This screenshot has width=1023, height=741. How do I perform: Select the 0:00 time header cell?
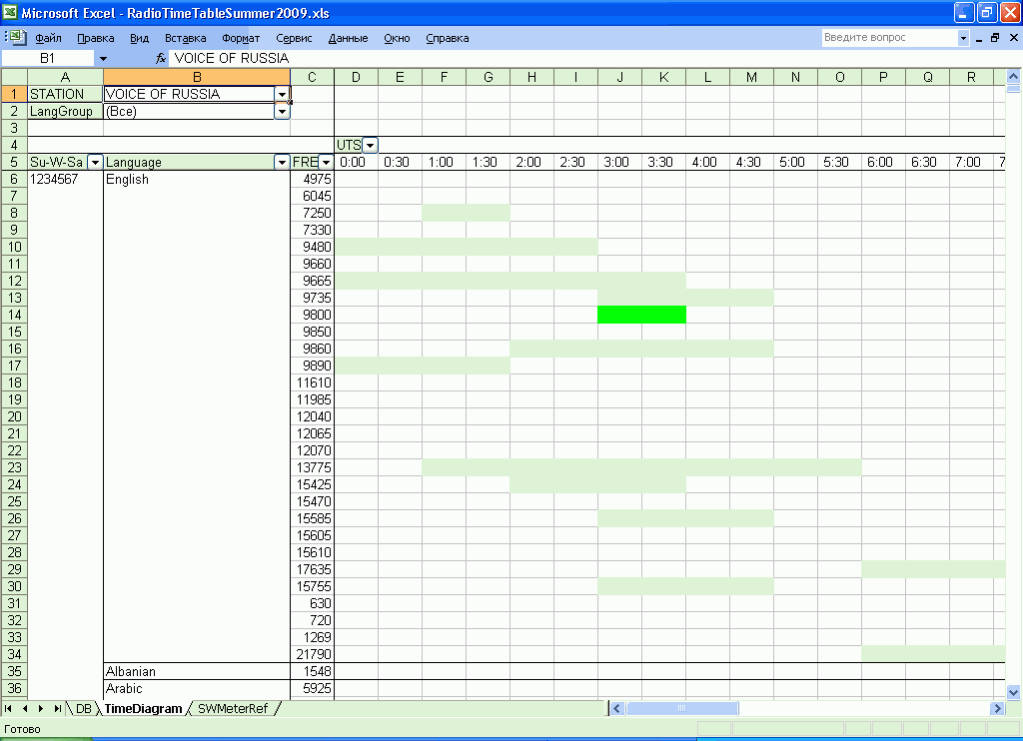coord(357,162)
